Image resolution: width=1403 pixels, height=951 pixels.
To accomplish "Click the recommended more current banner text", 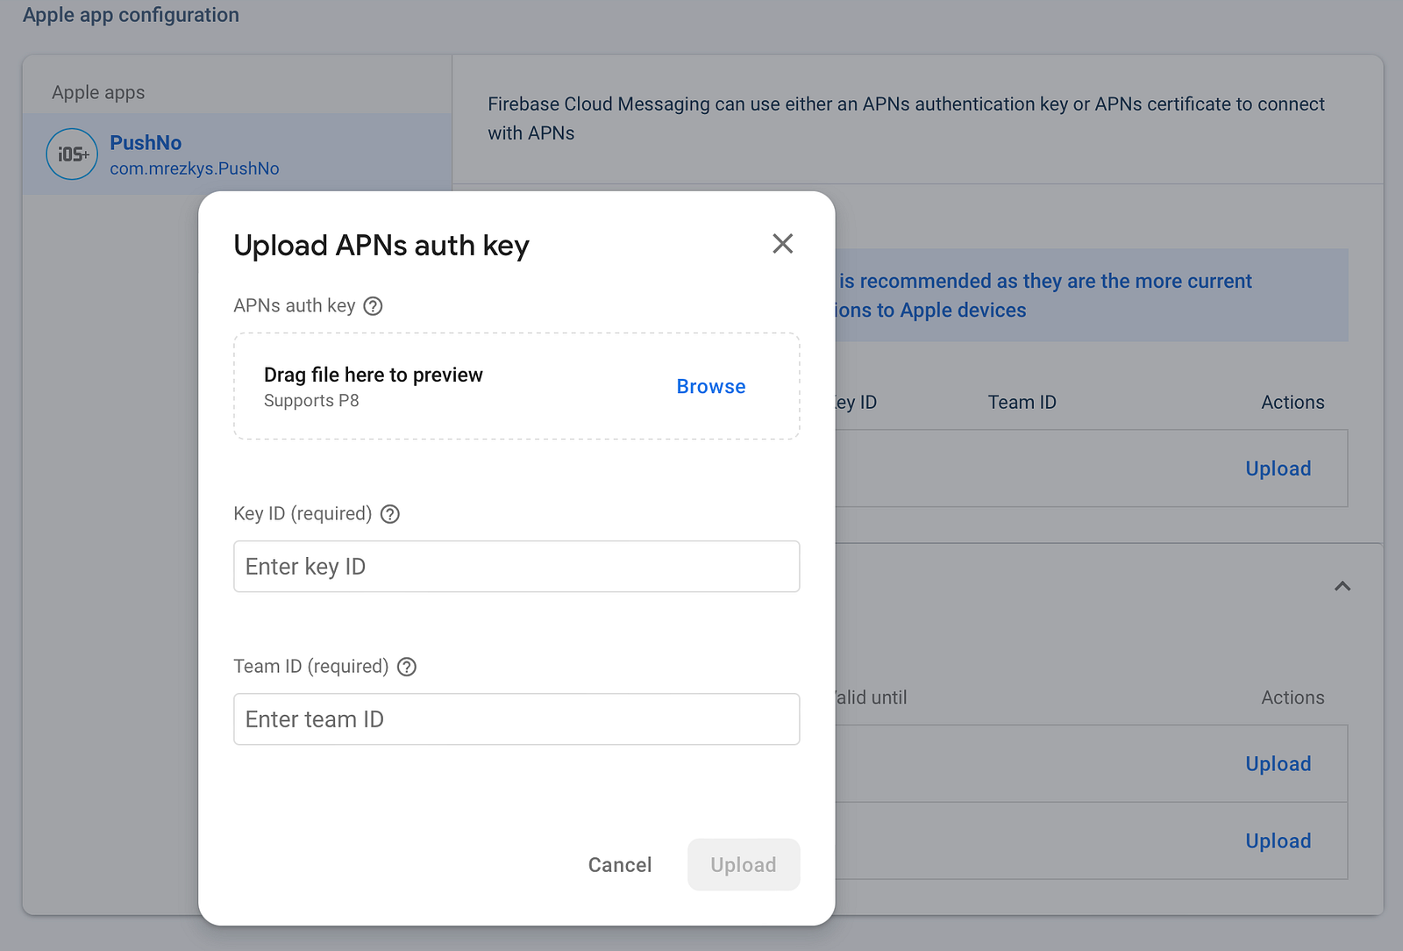I will (1043, 296).
